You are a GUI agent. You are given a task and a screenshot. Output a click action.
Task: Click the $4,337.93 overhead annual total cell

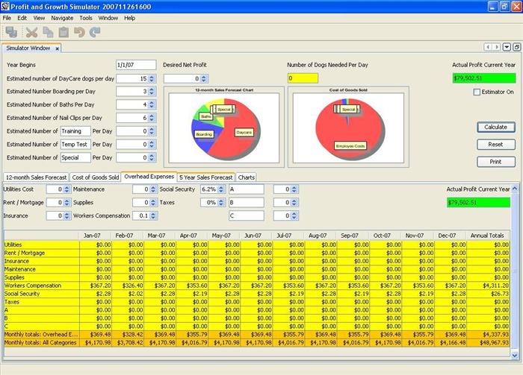[x=489, y=335]
